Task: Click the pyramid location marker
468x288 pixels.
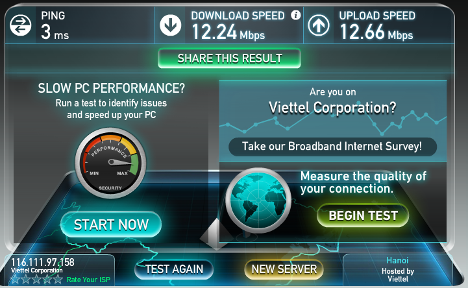Action: [x=216, y=235]
